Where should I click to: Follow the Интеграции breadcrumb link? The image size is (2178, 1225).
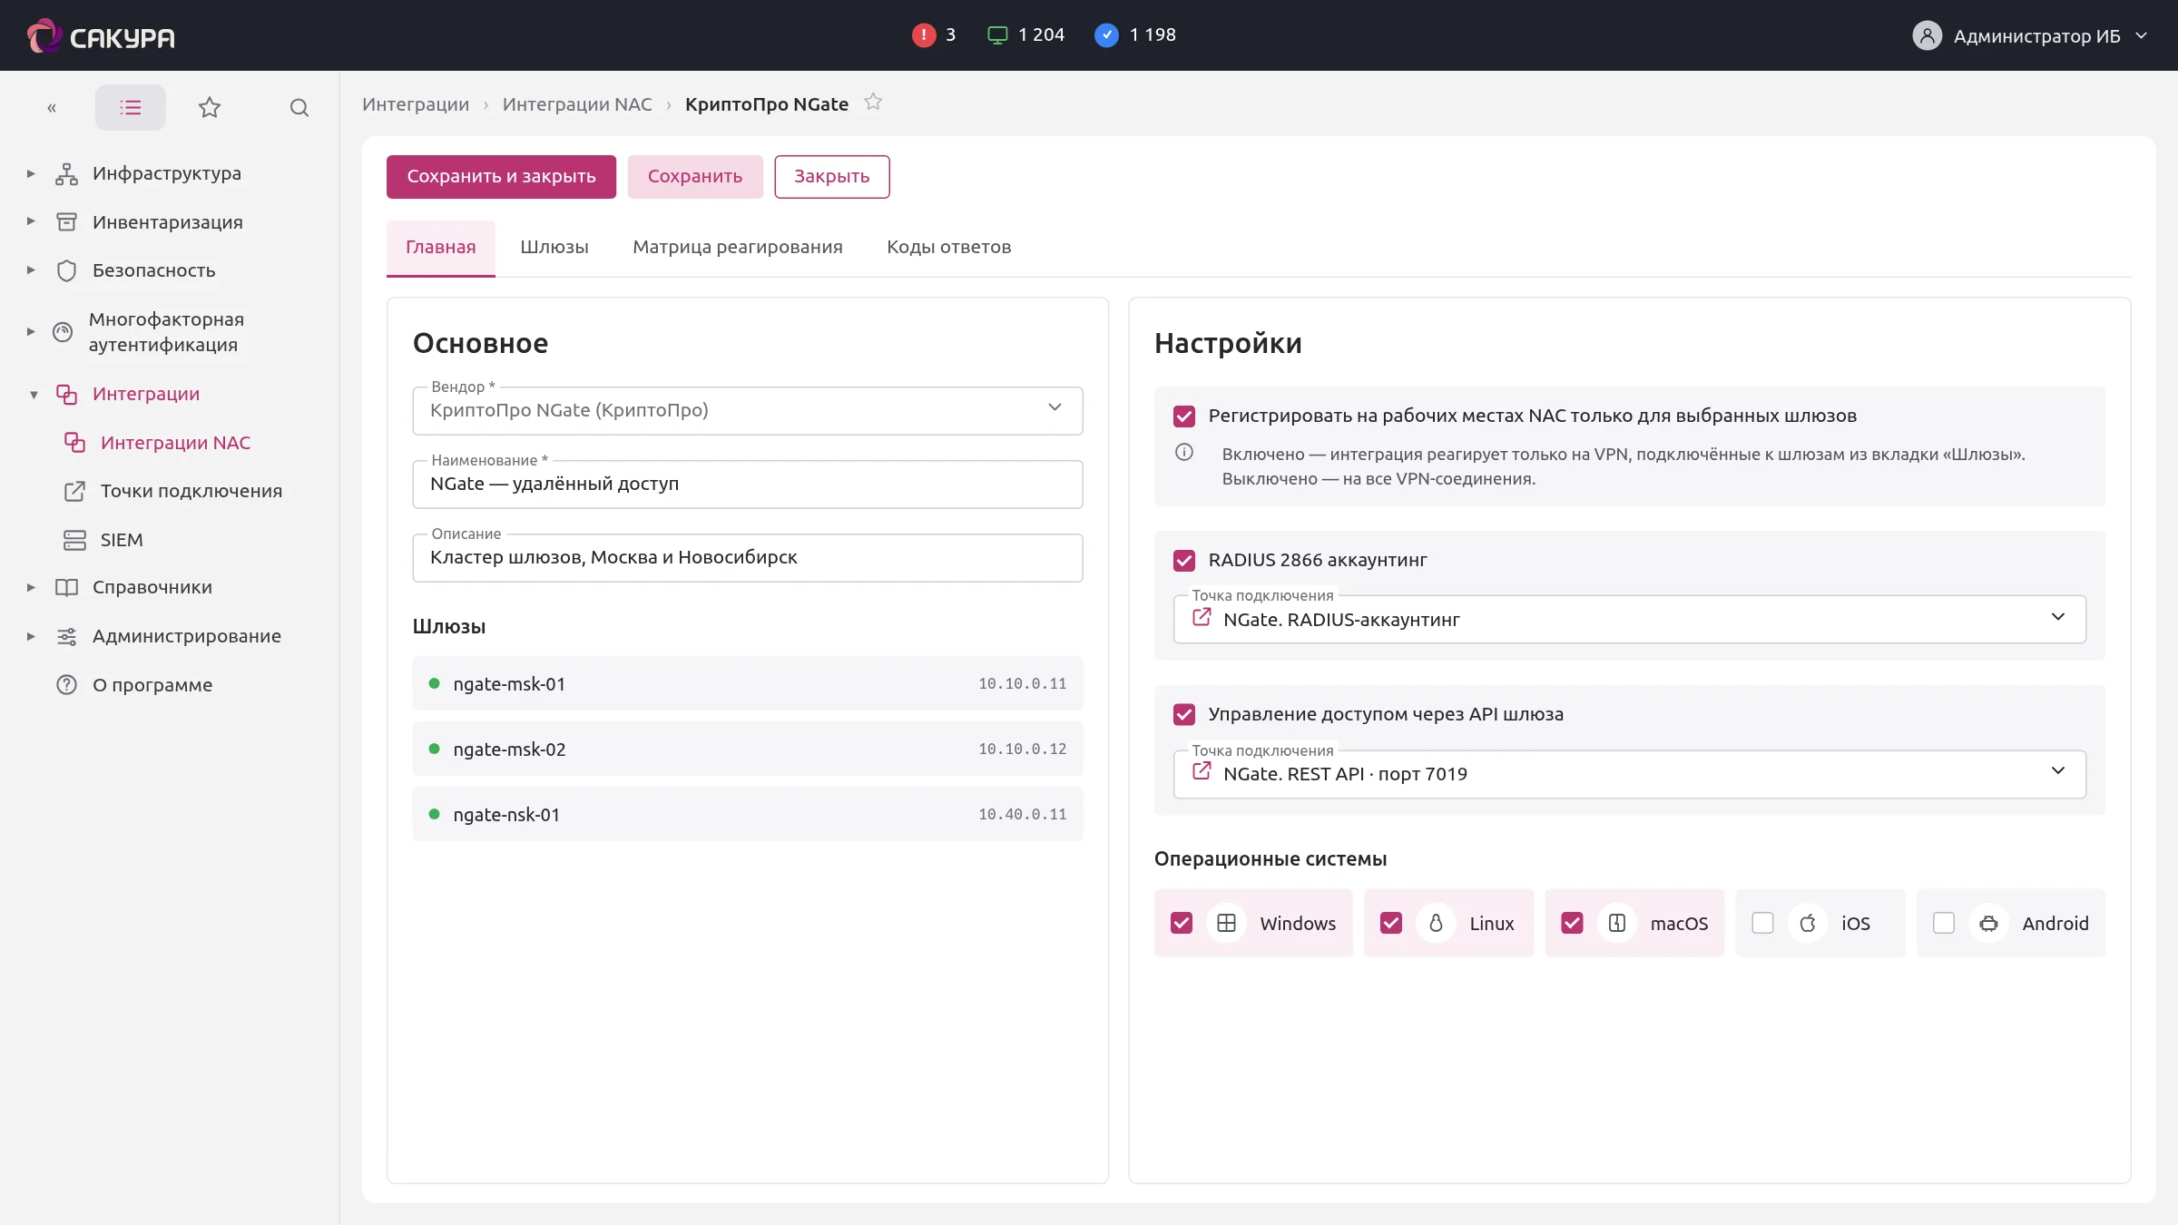[x=416, y=104]
